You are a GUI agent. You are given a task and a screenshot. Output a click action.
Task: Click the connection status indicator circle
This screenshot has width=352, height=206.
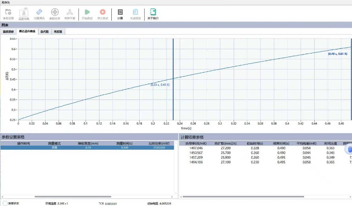(5, 203)
